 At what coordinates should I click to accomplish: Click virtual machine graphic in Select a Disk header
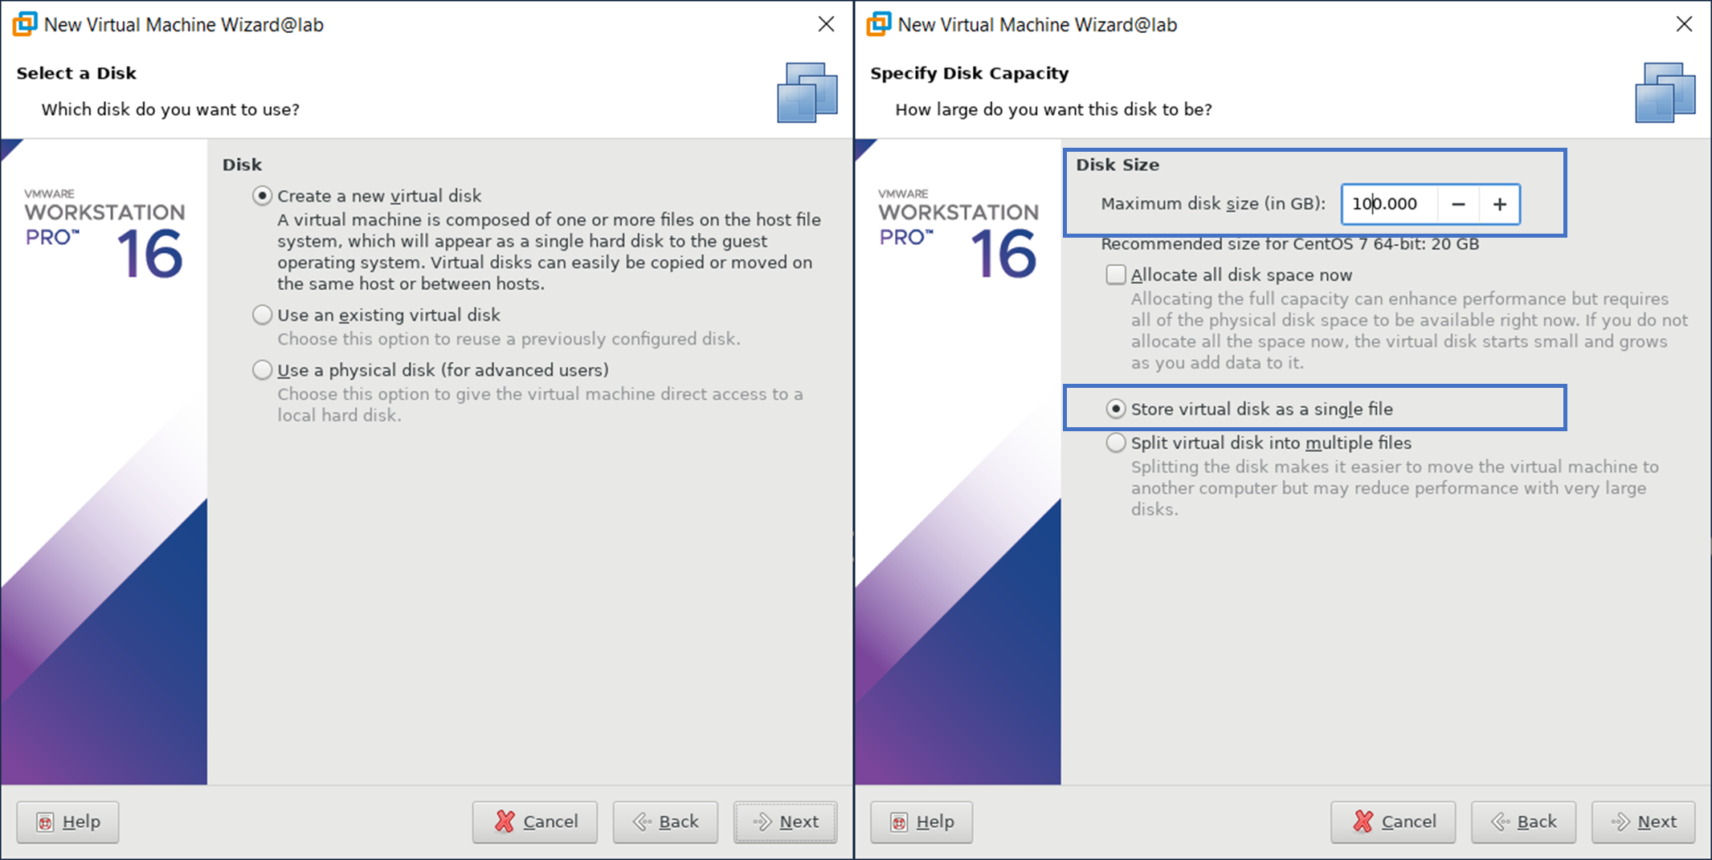pos(807,93)
